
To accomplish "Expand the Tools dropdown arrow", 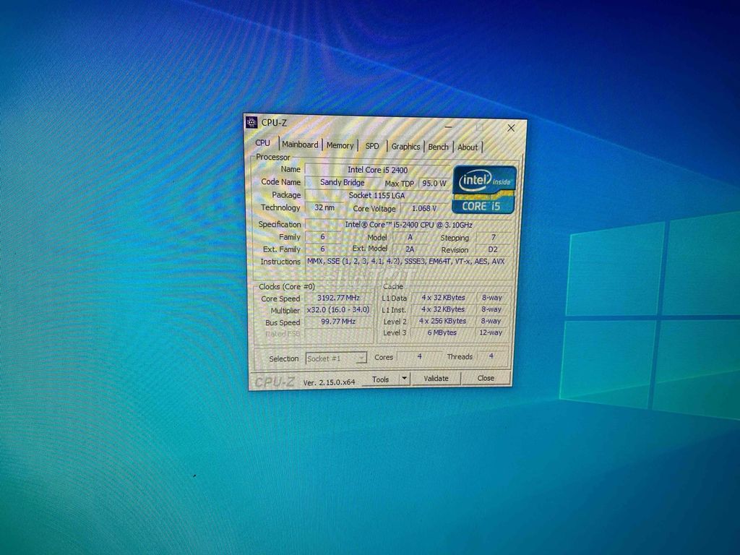I will [405, 379].
